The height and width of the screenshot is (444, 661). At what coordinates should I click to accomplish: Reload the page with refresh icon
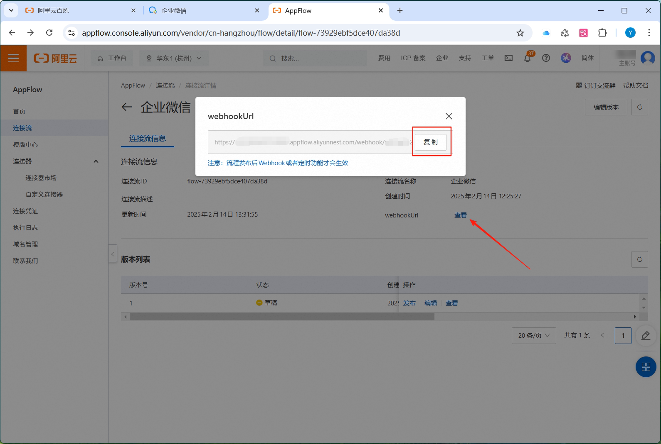point(49,33)
